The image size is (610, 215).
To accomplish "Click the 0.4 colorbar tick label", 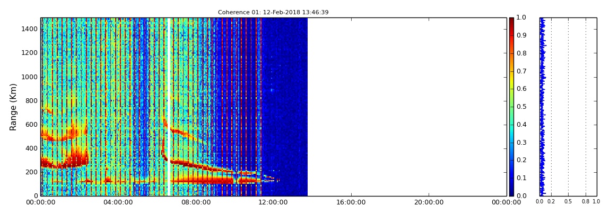I will (x=520, y=124).
